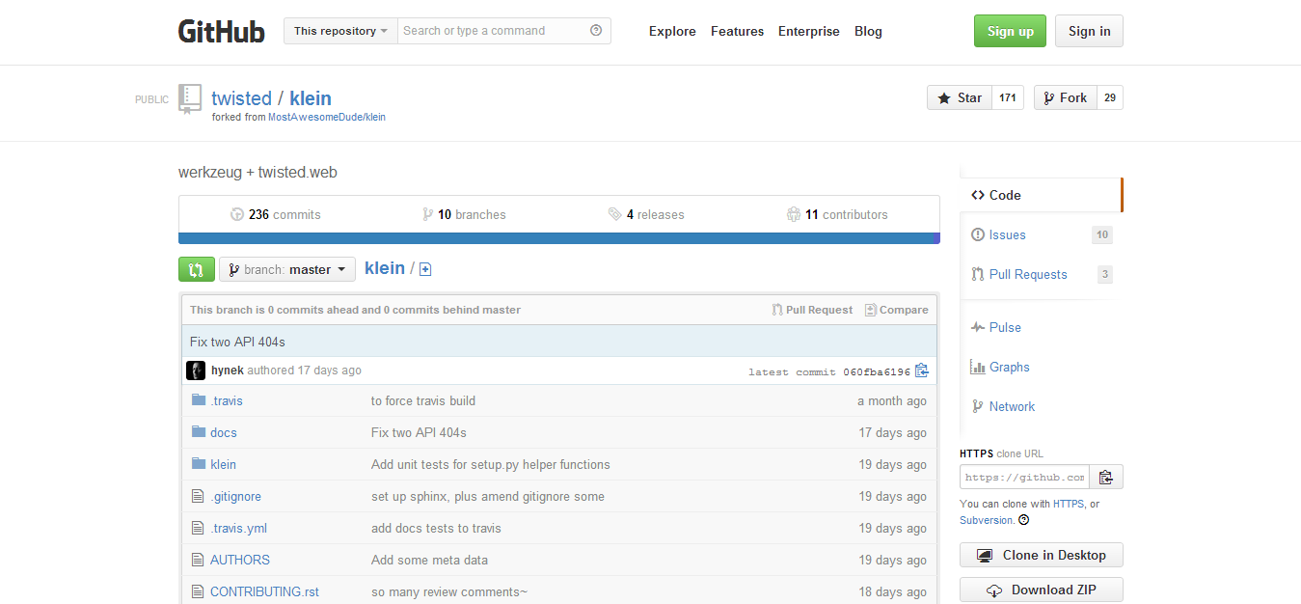The height and width of the screenshot is (604, 1301).
Task: Copy clone URL clipboard icon
Action: [x=1106, y=477]
